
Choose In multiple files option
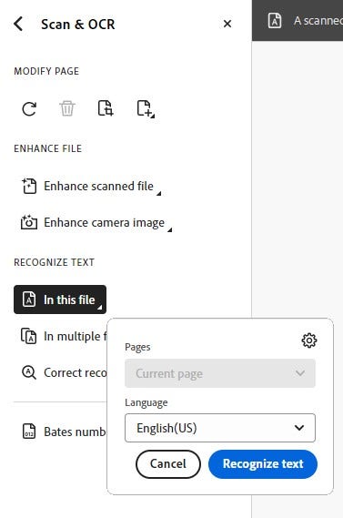pyautogui.click(x=64, y=336)
